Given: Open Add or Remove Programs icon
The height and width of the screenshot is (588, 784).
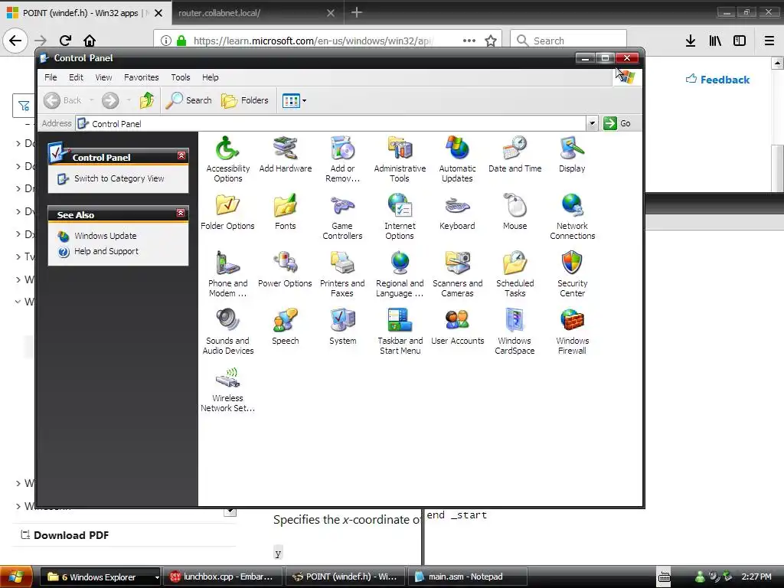Looking at the screenshot, I should tap(342, 159).
